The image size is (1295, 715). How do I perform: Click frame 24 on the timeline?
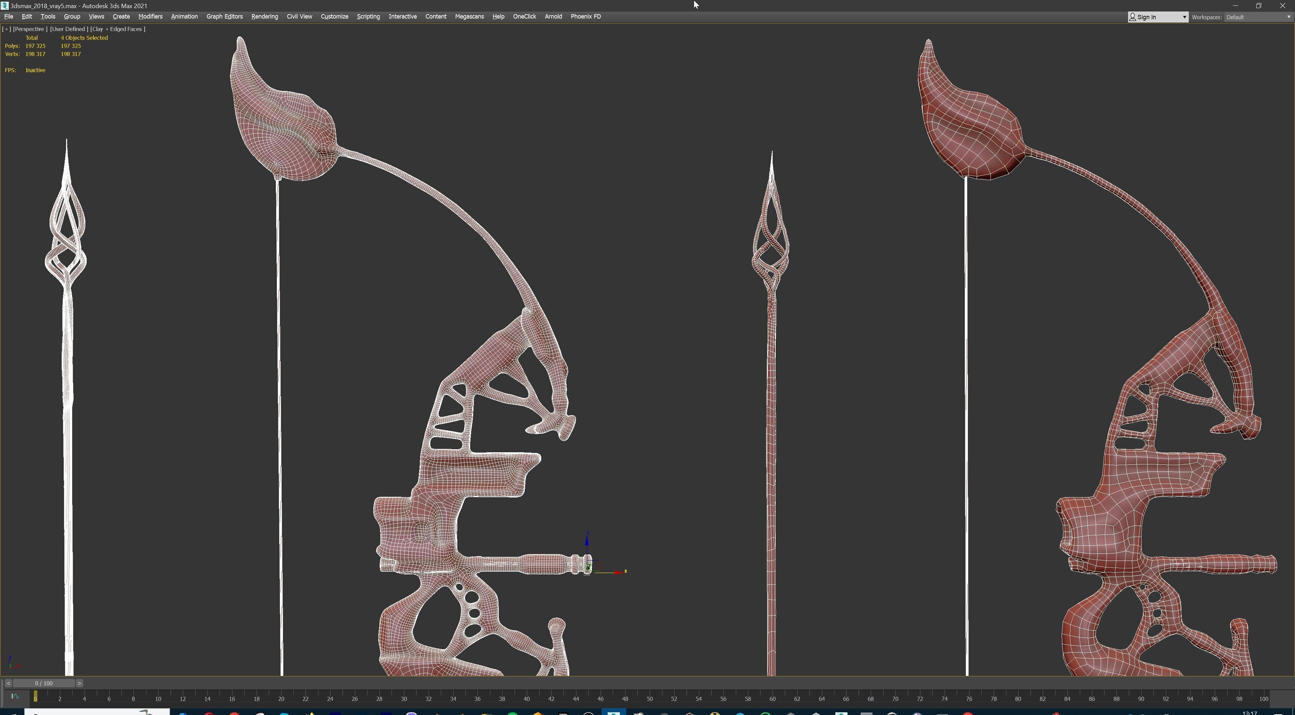[x=330, y=698]
